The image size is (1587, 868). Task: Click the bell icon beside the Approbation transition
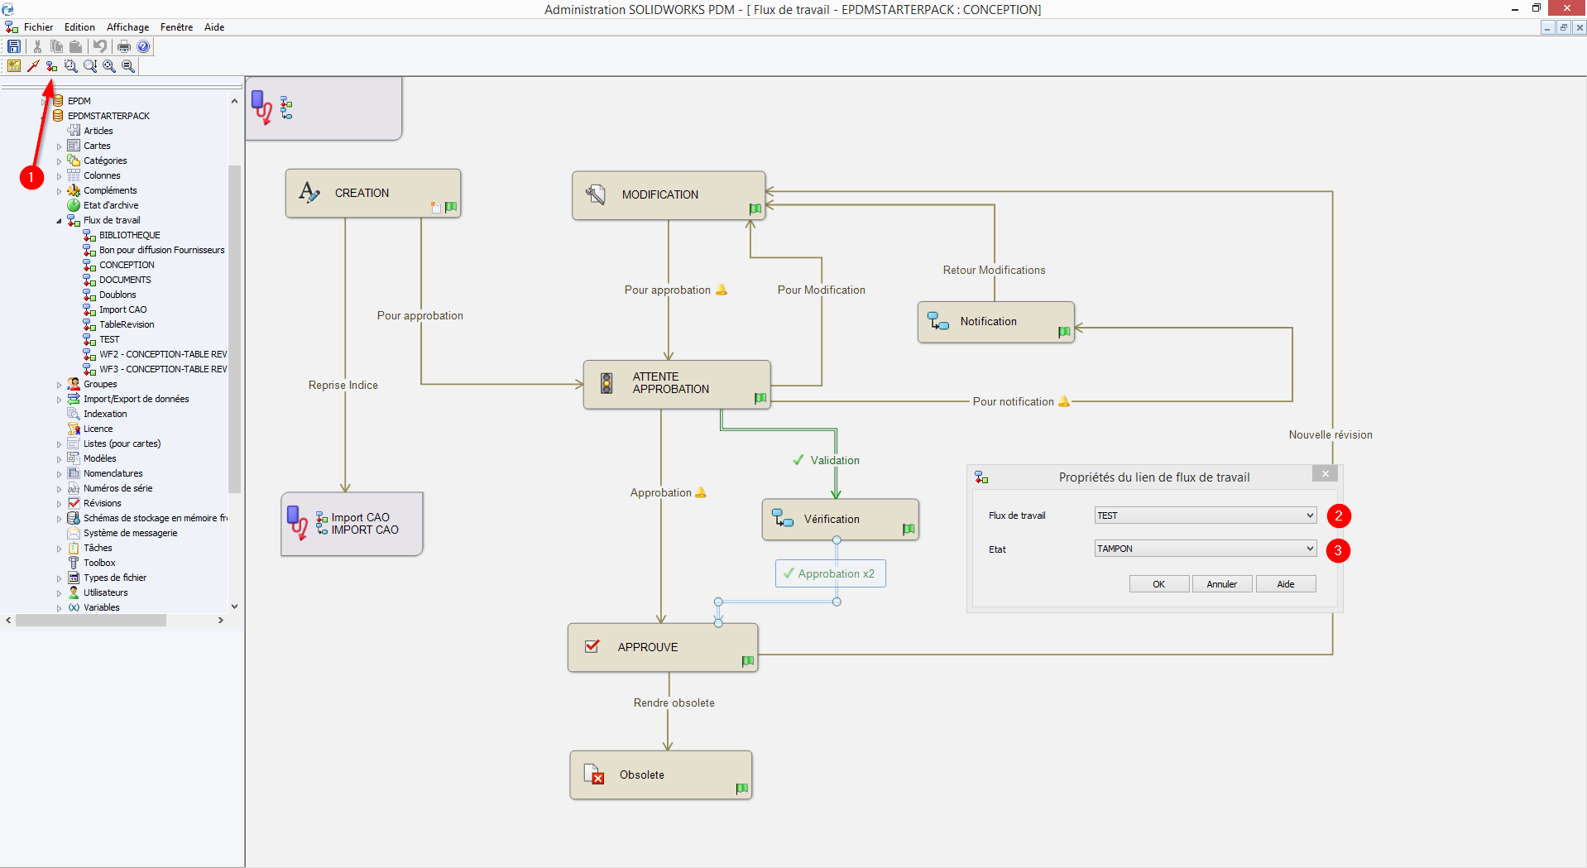tap(701, 492)
